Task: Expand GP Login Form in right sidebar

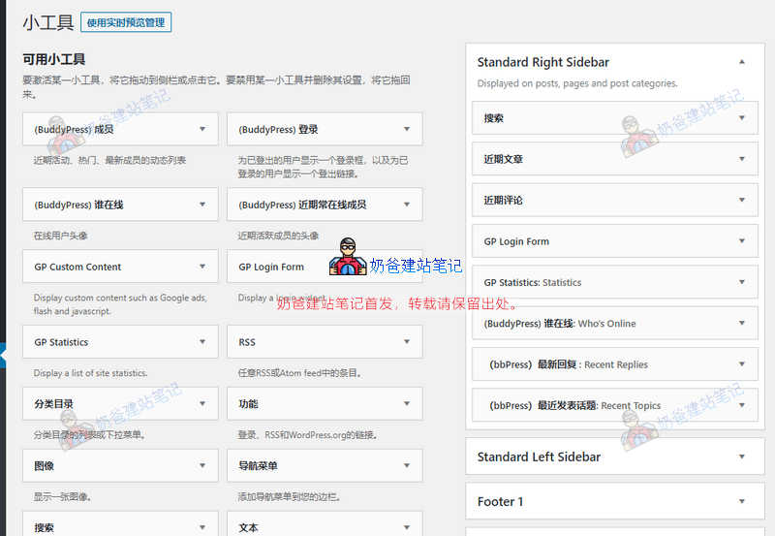Action: click(742, 241)
